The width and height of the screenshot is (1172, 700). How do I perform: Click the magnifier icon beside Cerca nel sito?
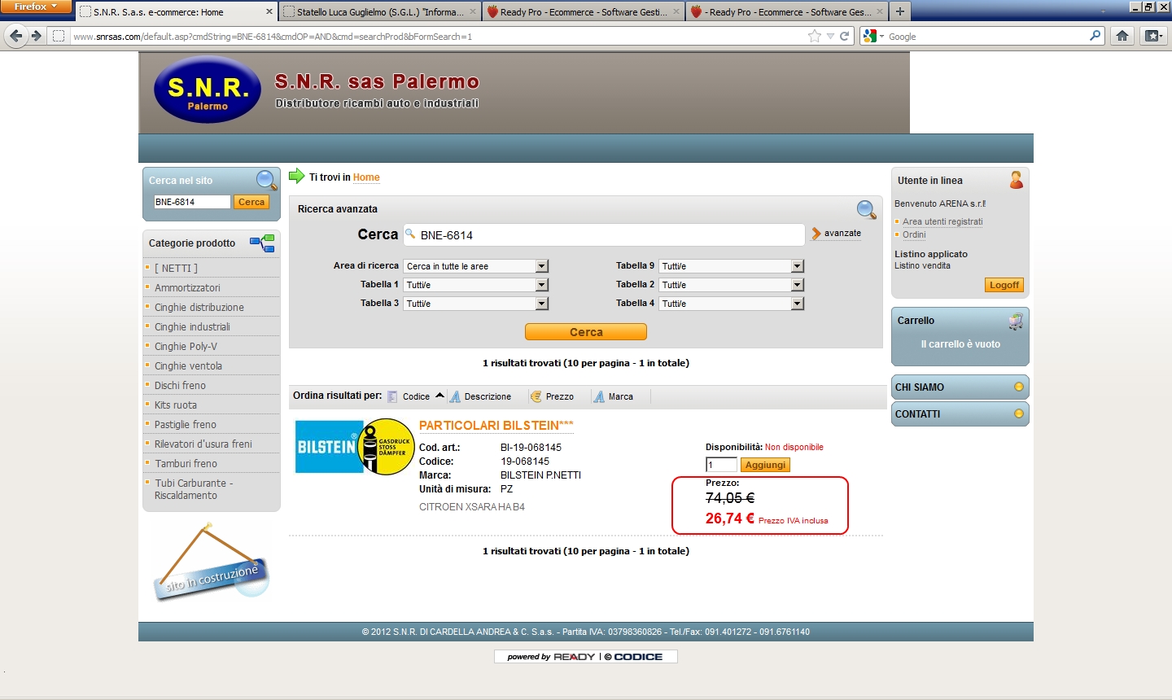[x=266, y=180]
